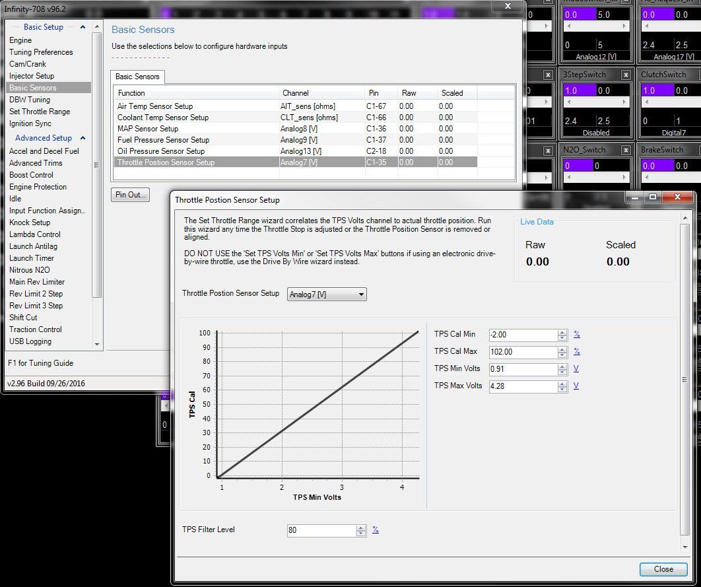Open the Analog7 [V] channel dropdown
The width and height of the screenshot is (701, 587).
[327, 294]
